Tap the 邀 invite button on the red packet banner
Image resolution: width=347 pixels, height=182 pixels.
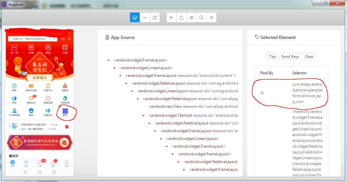coord(64,142)
